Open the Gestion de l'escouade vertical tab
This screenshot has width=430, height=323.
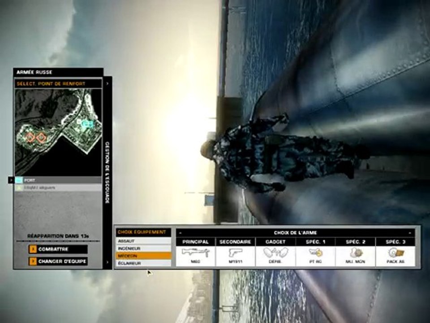click(107, 173)
